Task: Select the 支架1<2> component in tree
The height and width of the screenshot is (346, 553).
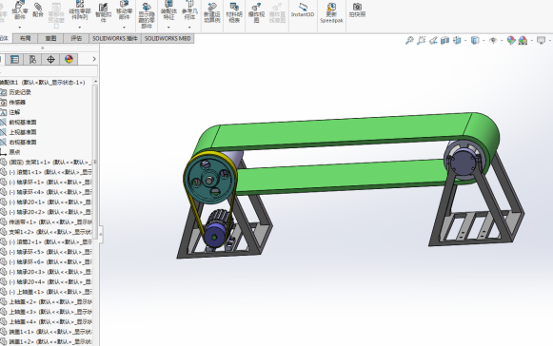Action: [x=50, y=232]
